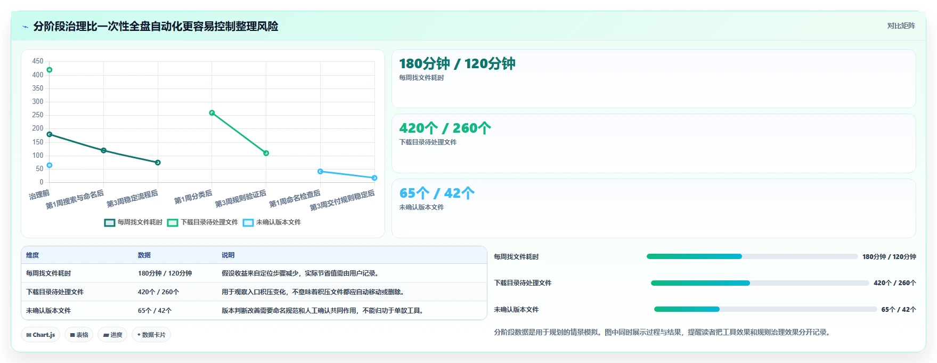Screen dimensions: 937x363
Task: Click x-axis label 第1周分类后
Action: (193, 197)
